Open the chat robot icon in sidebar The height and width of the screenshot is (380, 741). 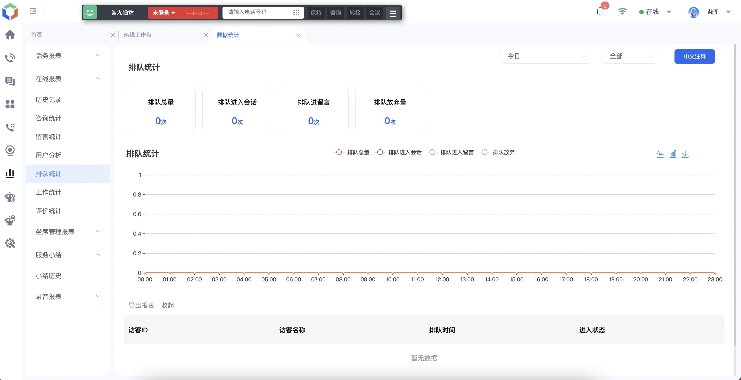(x=10, y=220)
